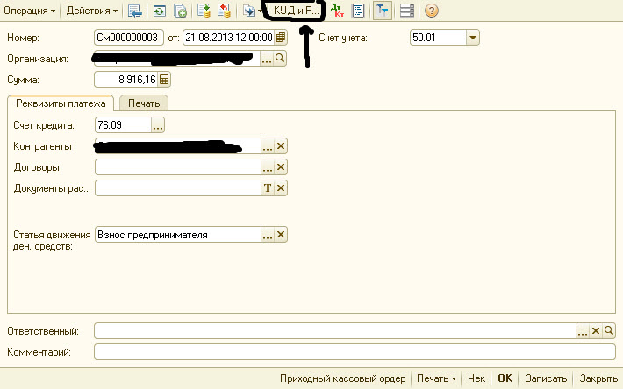Click the Организация select (...) button

point(267,59)
